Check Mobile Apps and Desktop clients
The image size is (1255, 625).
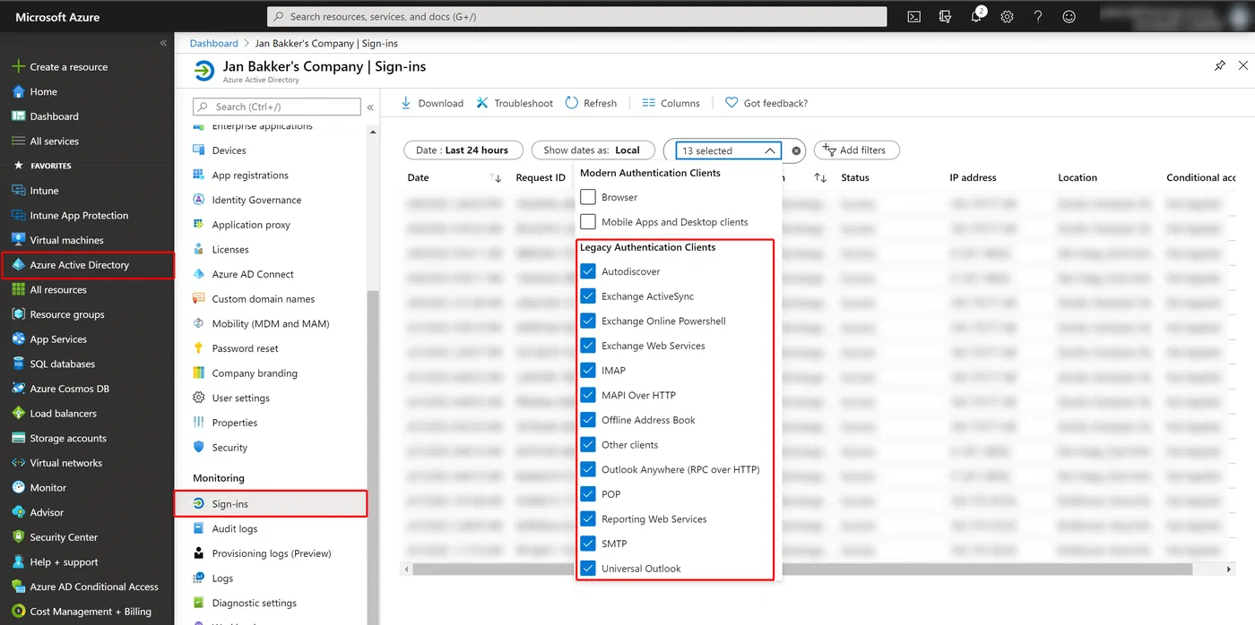point(588,222)
